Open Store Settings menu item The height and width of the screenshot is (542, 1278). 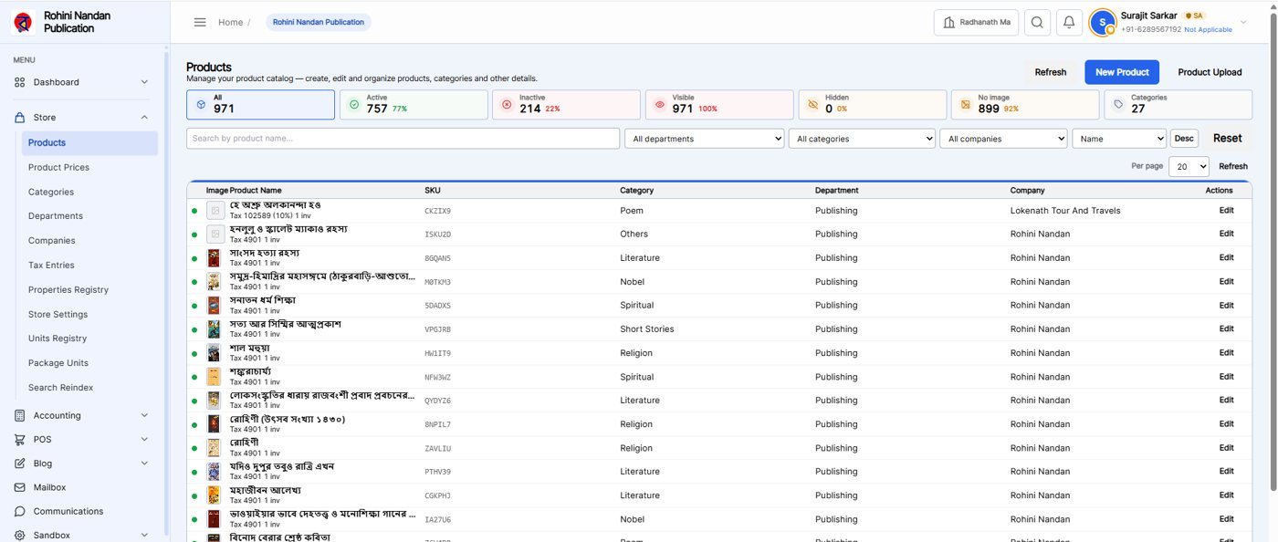pyautogui.click(x=58, y=315)
